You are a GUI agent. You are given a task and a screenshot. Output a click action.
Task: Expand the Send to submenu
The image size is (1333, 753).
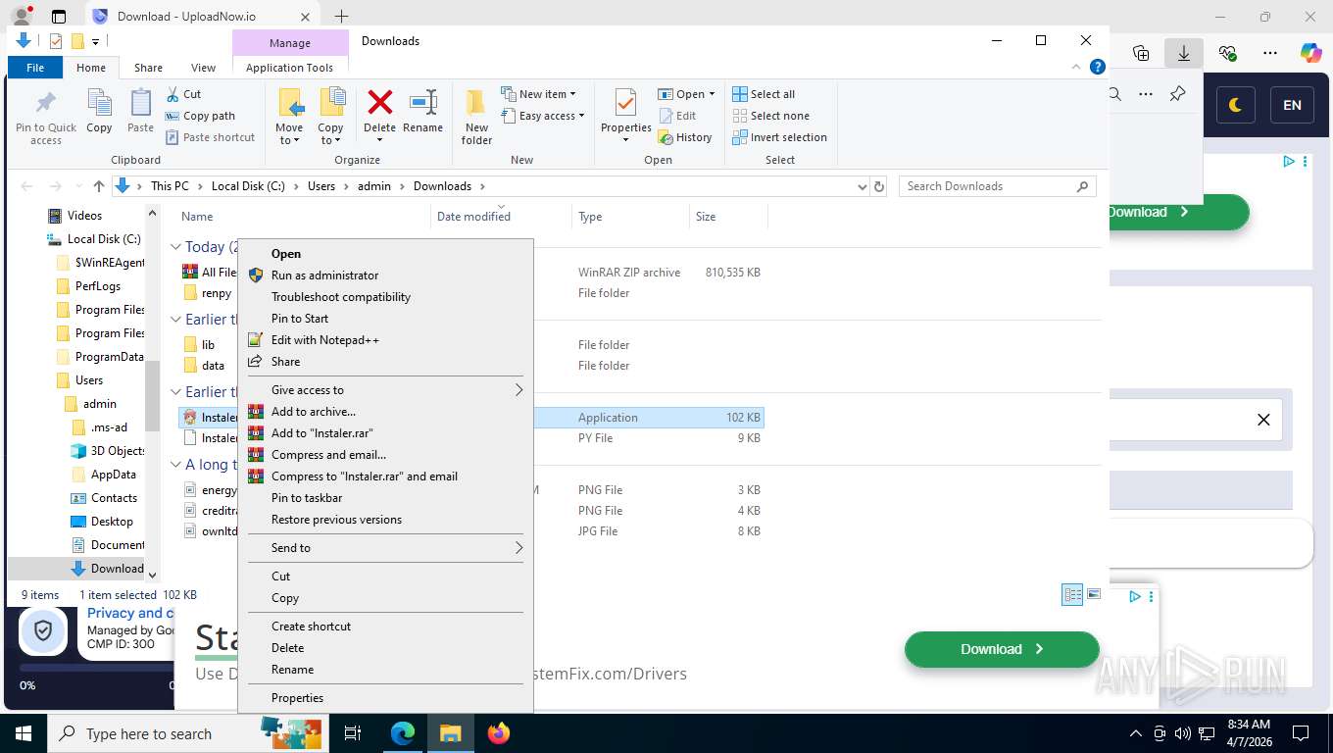click(x=385, y=548)
